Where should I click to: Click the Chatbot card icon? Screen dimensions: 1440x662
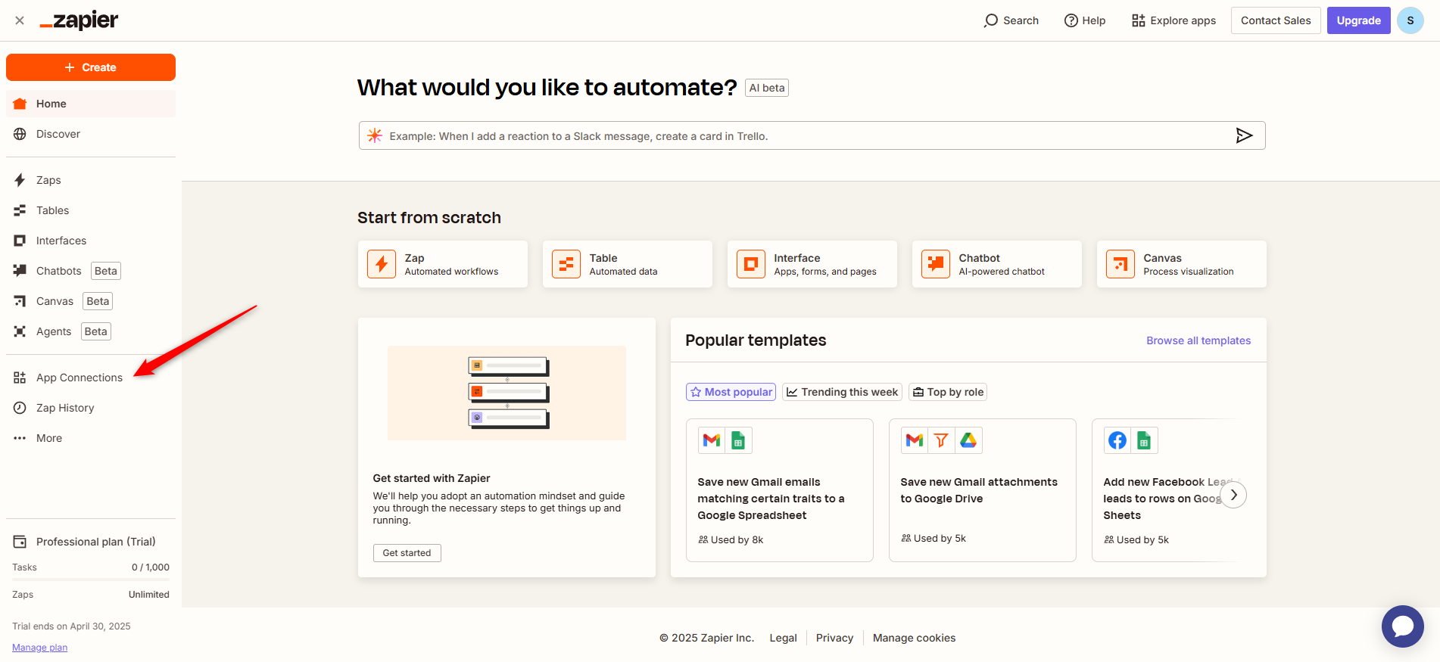click(935, 264)
